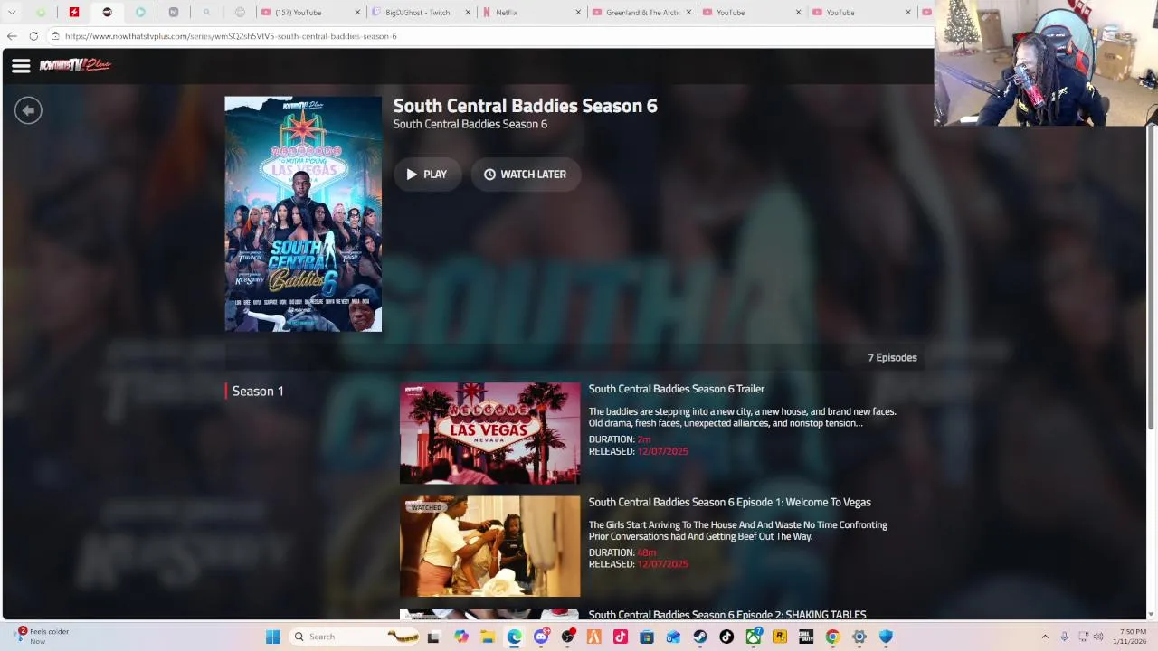Close the Netflix tab
Image resolution: width=1158 pixels, height=651 pixels.
[x=578, y=13]
